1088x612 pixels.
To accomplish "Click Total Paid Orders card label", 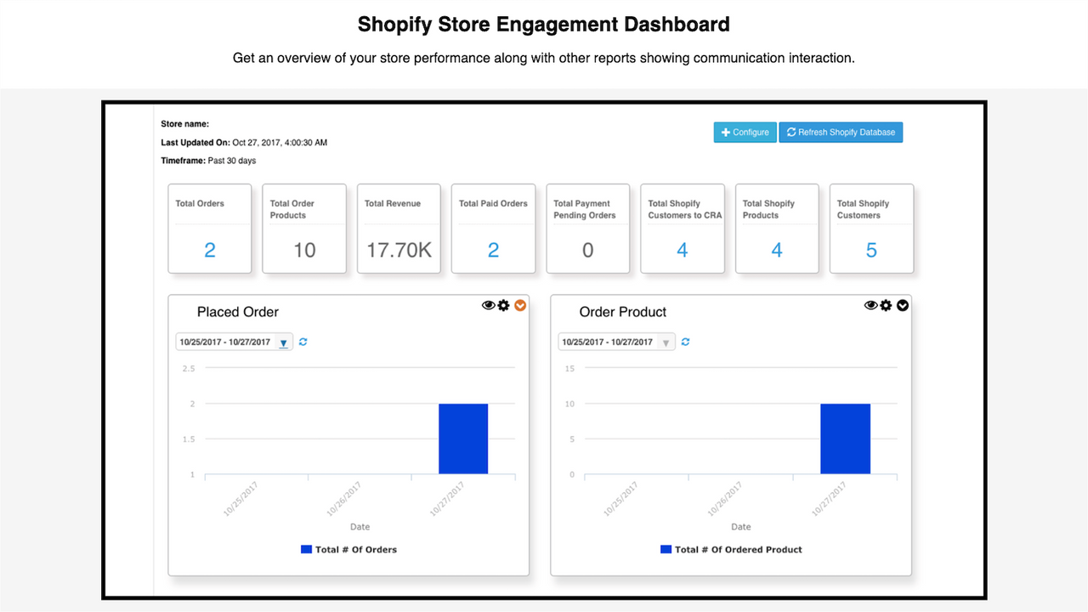I will click(493, 203).
